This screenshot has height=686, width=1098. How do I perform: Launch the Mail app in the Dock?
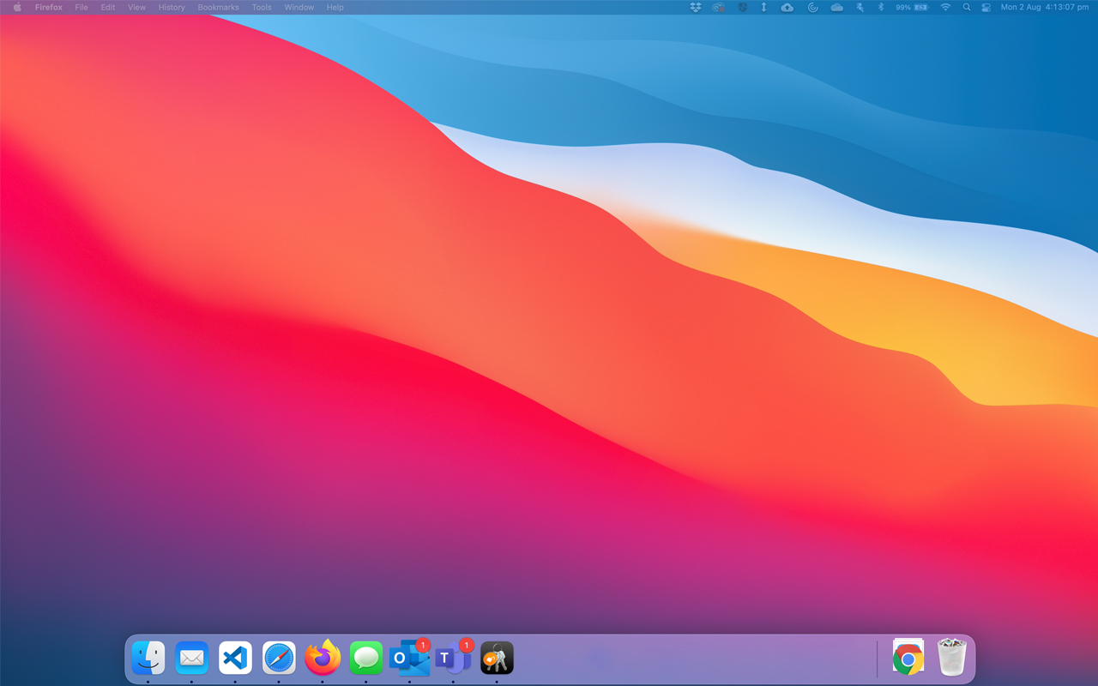[192, 658]
